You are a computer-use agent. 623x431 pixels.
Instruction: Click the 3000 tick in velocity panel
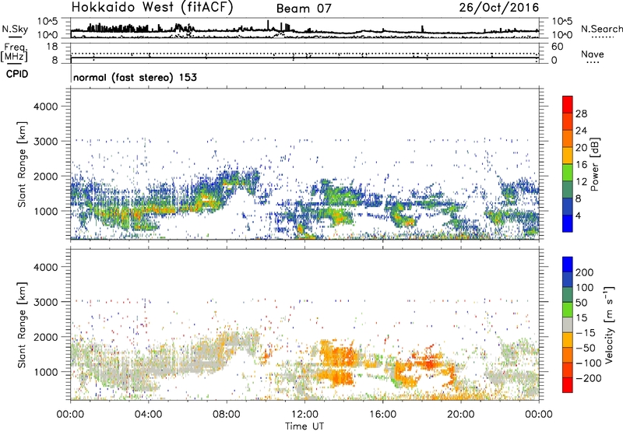coord(46,302)
